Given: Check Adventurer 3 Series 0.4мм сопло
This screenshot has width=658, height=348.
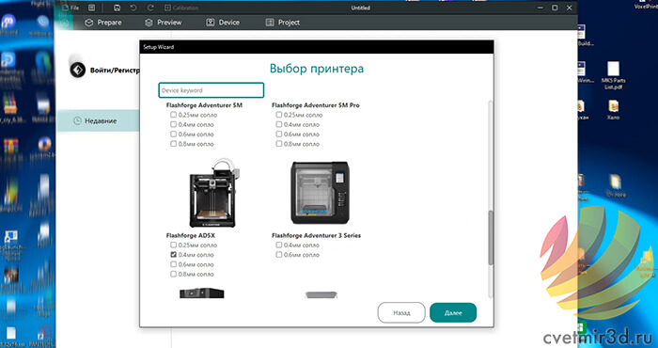Looking at the screenshot, I should pyautogui.click(x=279, y=245).
